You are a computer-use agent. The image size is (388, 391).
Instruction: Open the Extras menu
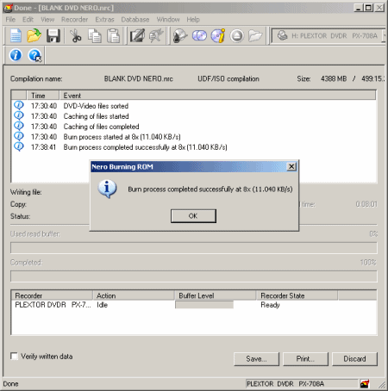coord(104,20)
